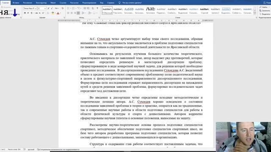This screenshot has width=271, height=152.
Task: Toggle align center button
Action: (x=72, y=13)
